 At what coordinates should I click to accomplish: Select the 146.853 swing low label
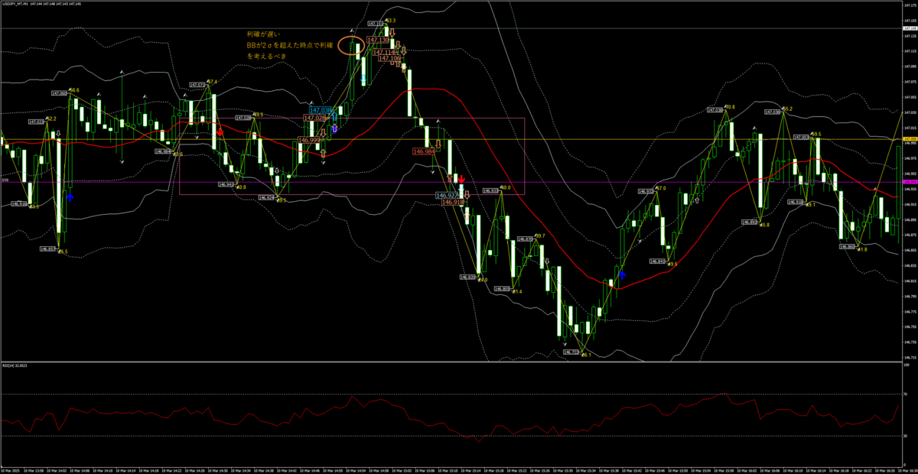pos(47,248)
